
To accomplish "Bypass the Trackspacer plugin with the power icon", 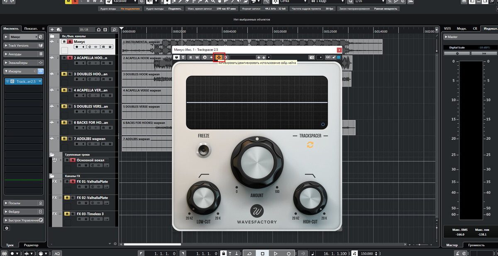I will (x=176, y=57).
